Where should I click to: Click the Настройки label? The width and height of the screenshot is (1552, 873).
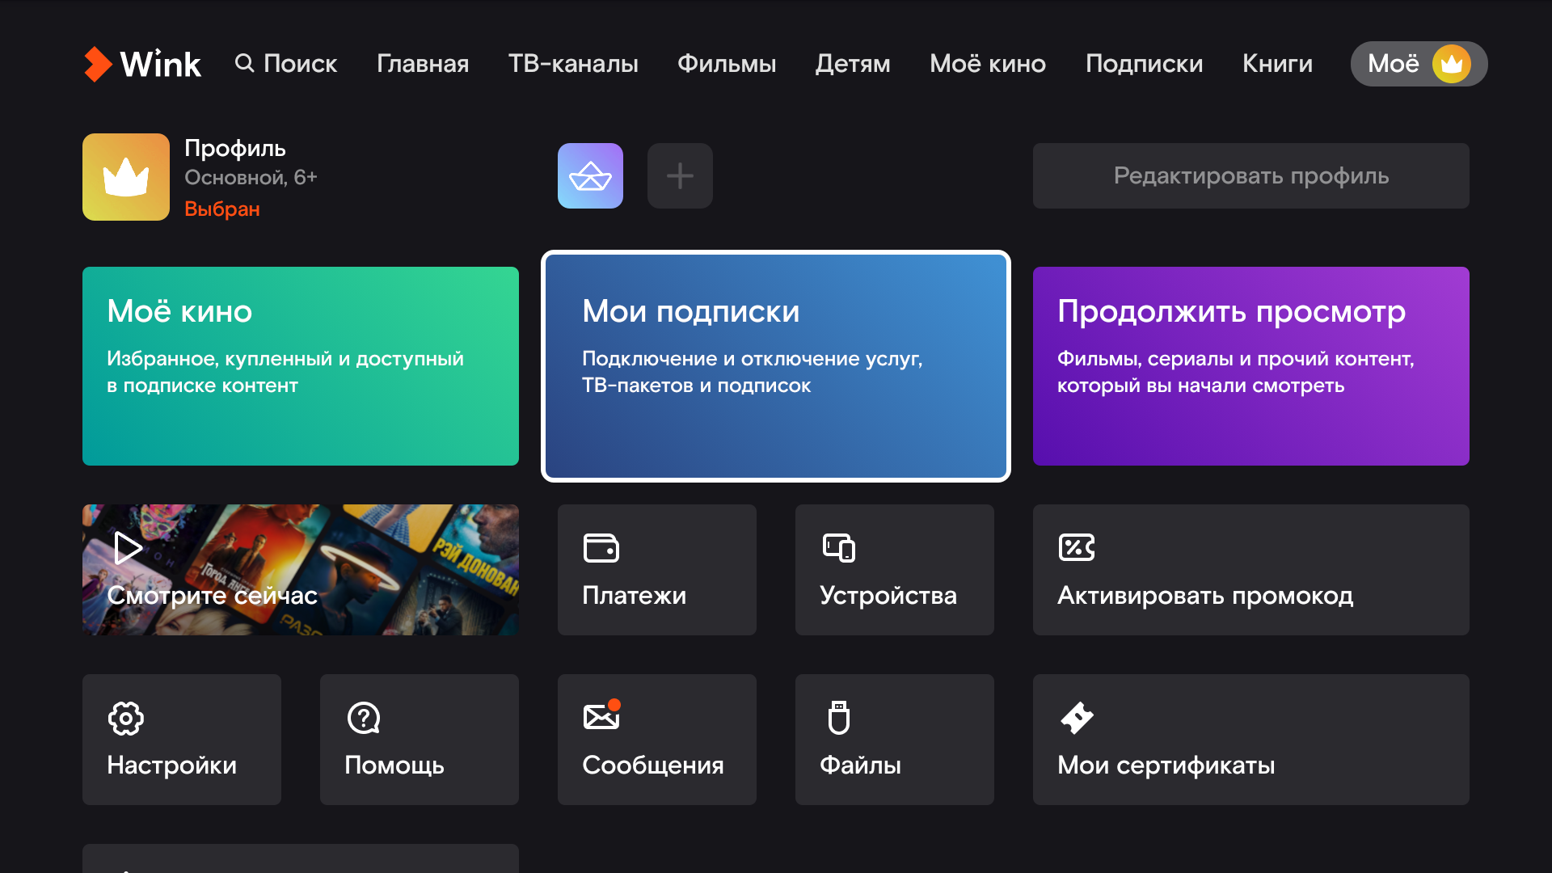(x=171, y=765)
